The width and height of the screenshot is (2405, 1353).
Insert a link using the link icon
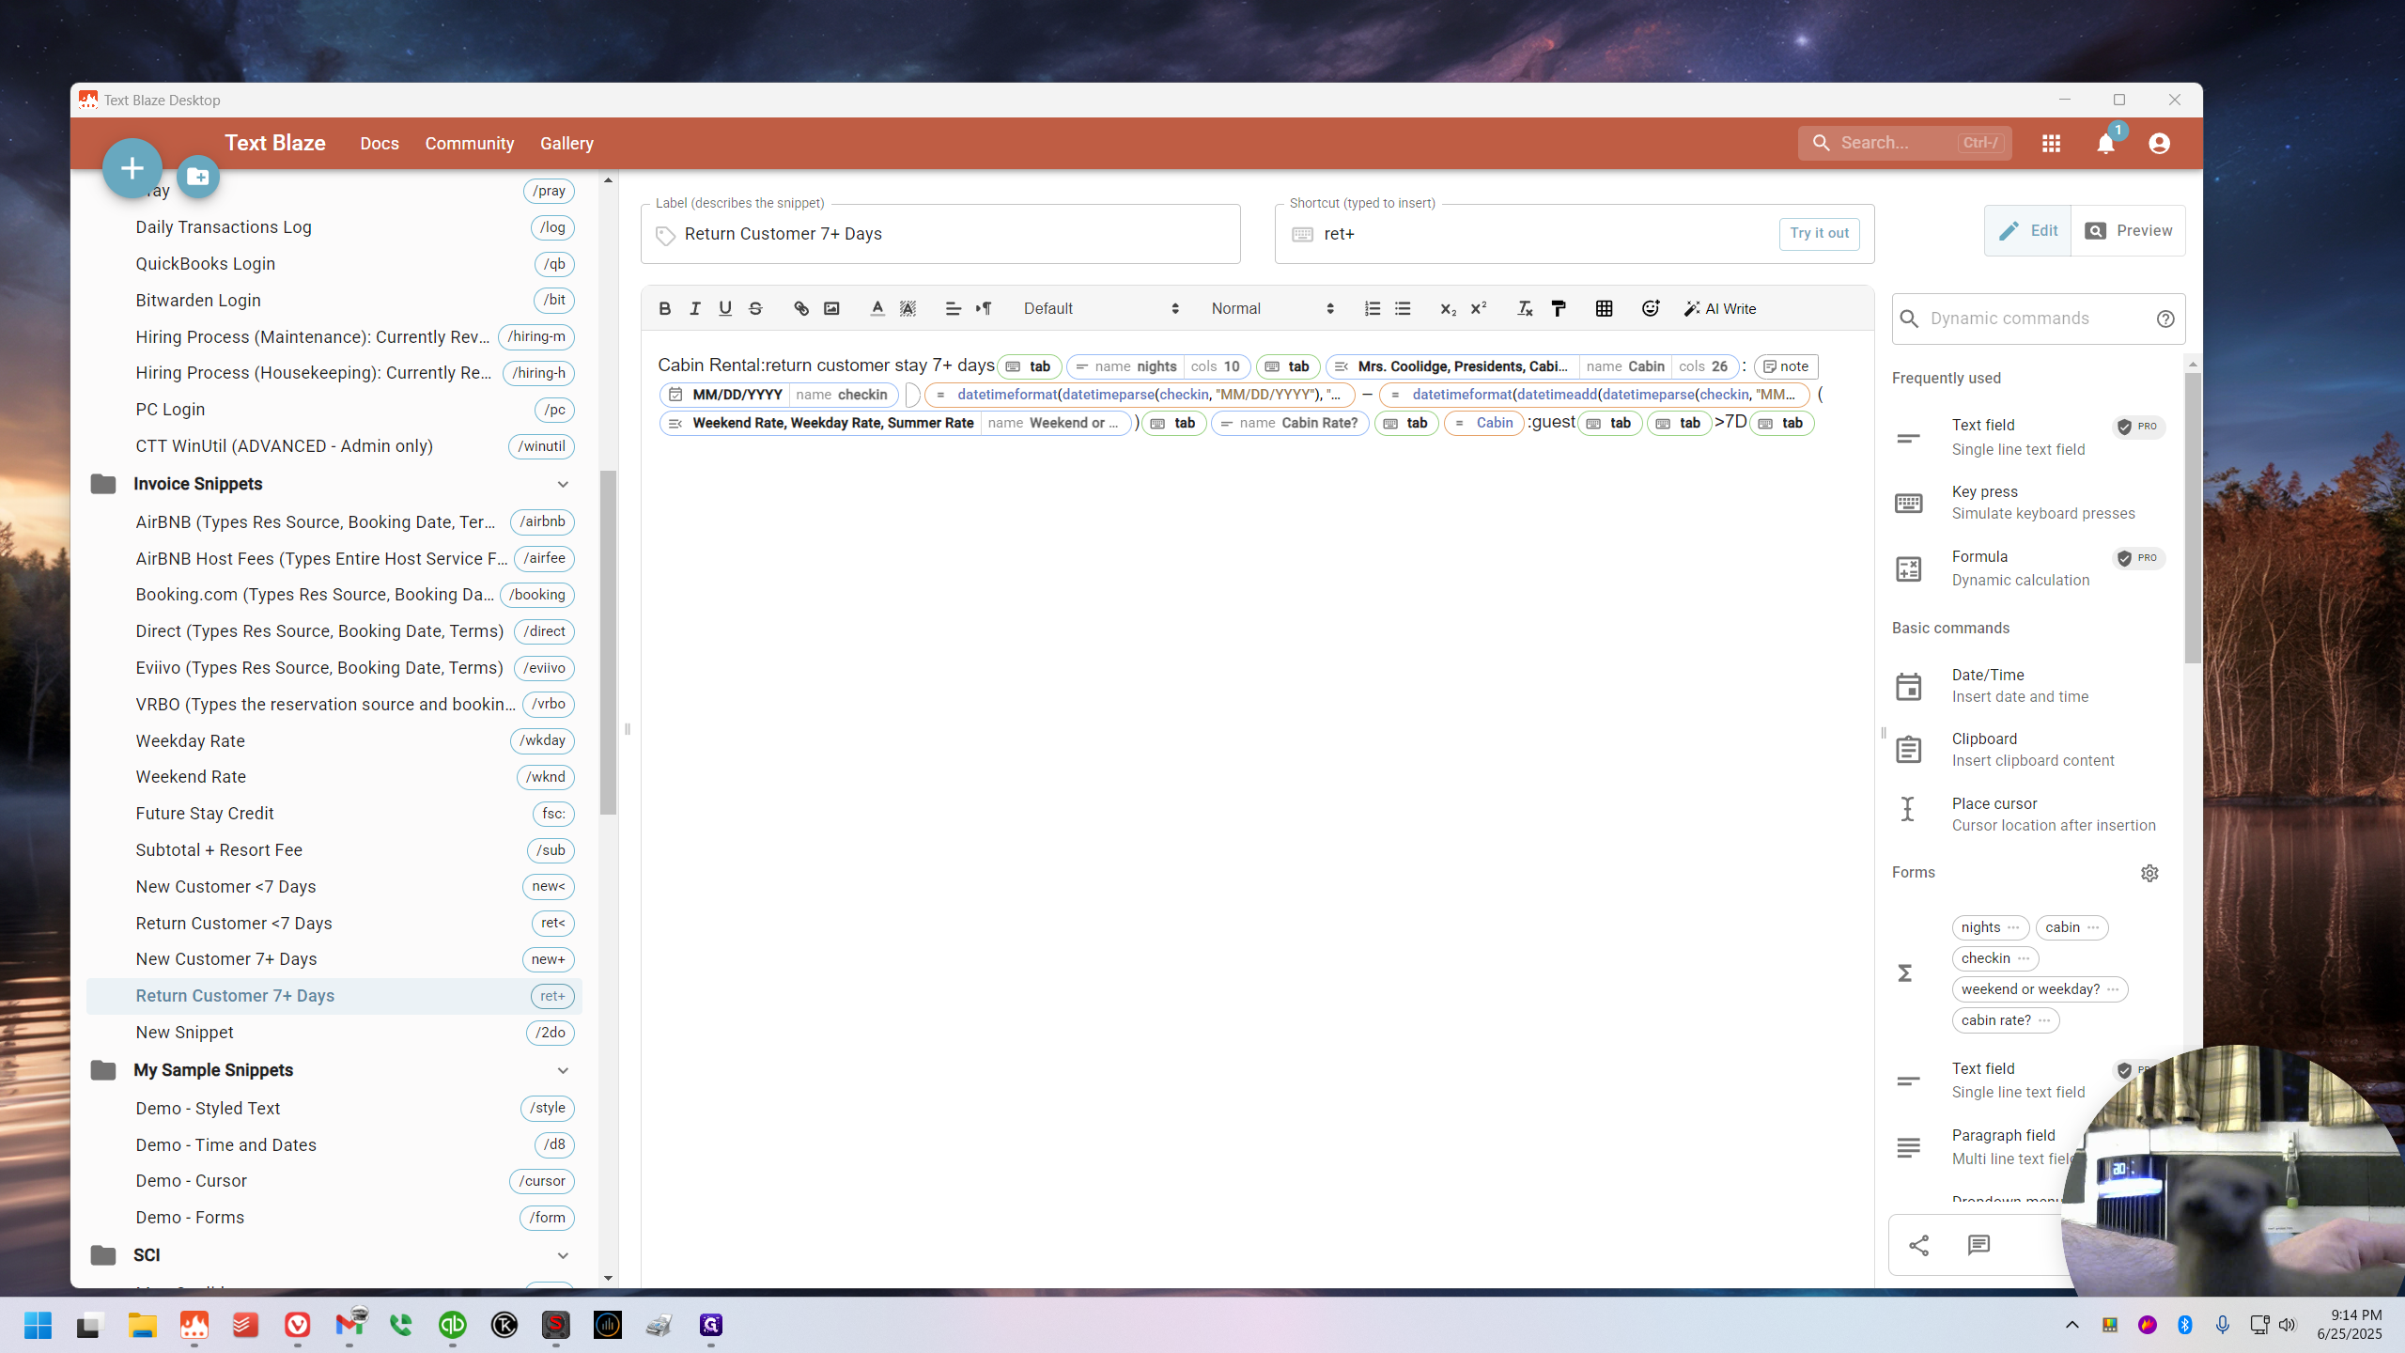point(801,308)
